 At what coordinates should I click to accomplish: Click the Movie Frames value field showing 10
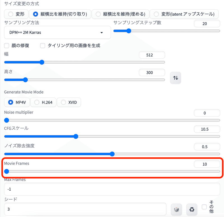click(207, 164)
